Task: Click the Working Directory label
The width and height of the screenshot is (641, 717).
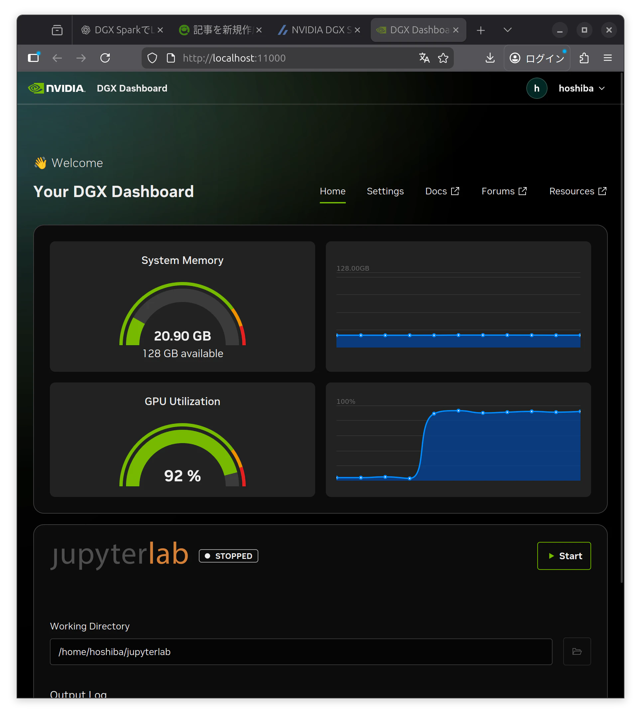Action: 90,626
